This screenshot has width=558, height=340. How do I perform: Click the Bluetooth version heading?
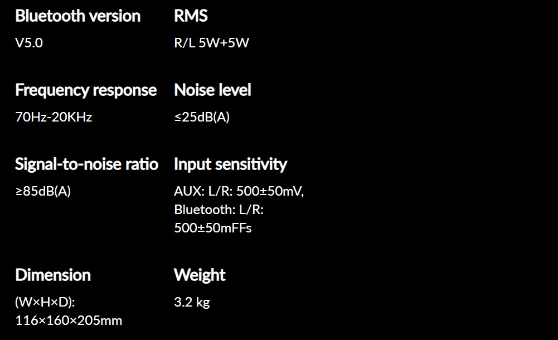(x=78, y=16)
